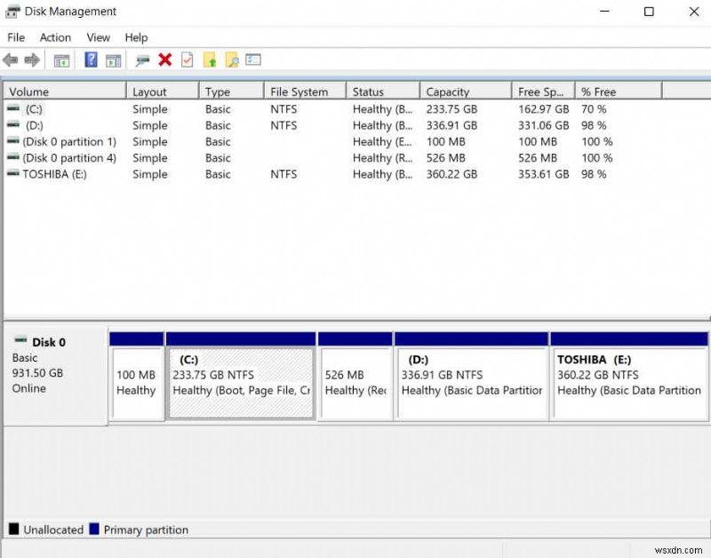This screenshot has height=558, width=711.
Task: Open the Help menu
Action: pos(136,37)
